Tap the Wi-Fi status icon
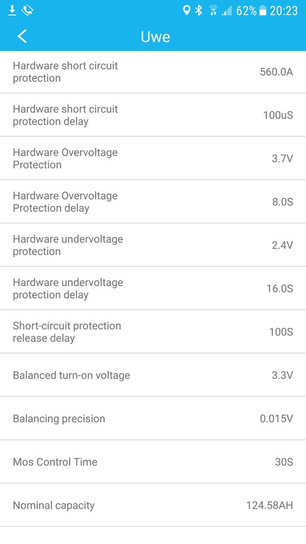The width and height of the screenshot is (306, 544). coord(214,11)
